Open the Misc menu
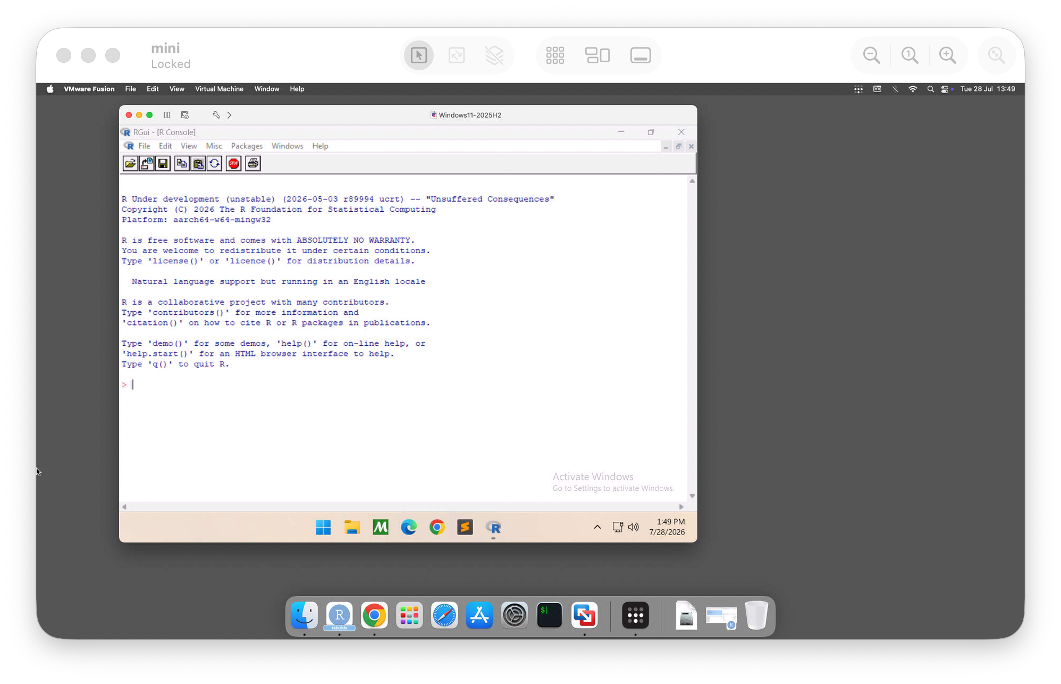This screenshot has height=684, width=1061. [214, 146]
